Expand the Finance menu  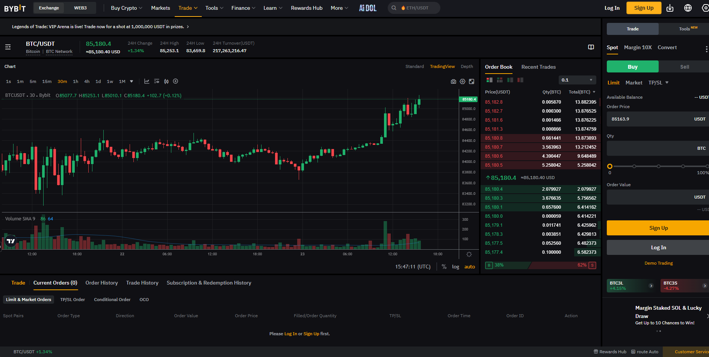coord(243,8)
